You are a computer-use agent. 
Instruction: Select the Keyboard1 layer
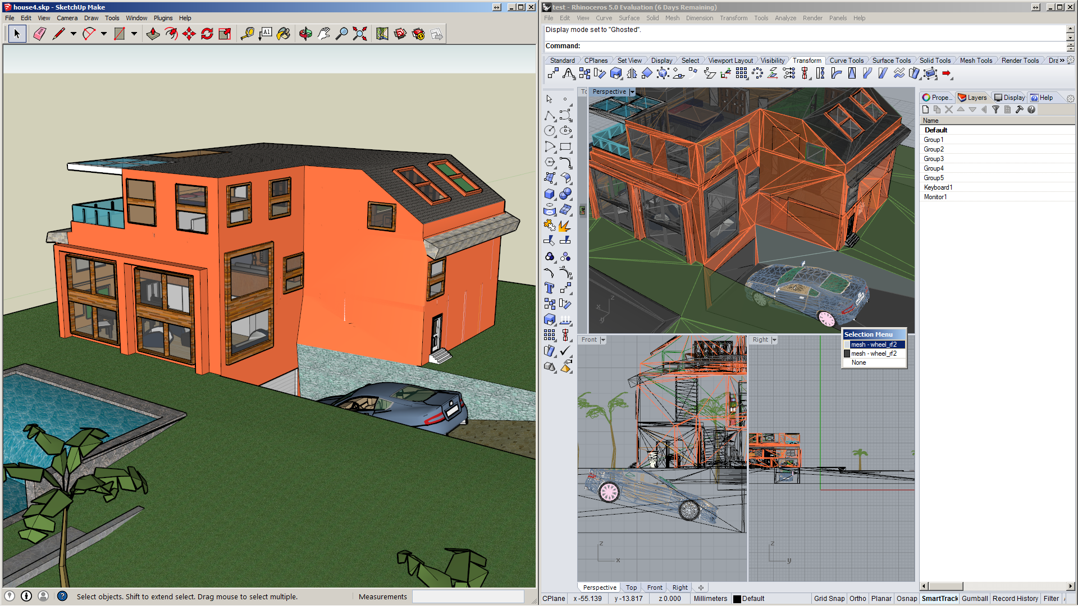click(938, 187)
